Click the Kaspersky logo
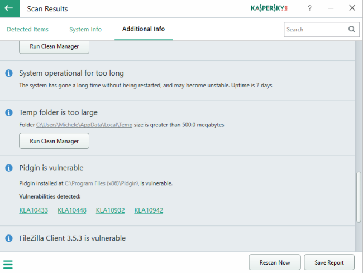The height and width of the screenshot is (273, 363). [269, 8]
